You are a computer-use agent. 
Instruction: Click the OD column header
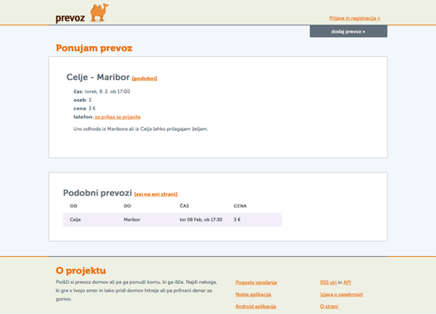pyautogui.click(x=74, y=206)
